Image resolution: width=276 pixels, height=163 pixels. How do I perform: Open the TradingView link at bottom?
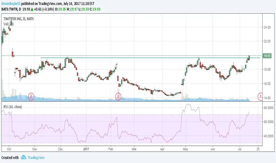pyautogui.click(x=36, y=158)
